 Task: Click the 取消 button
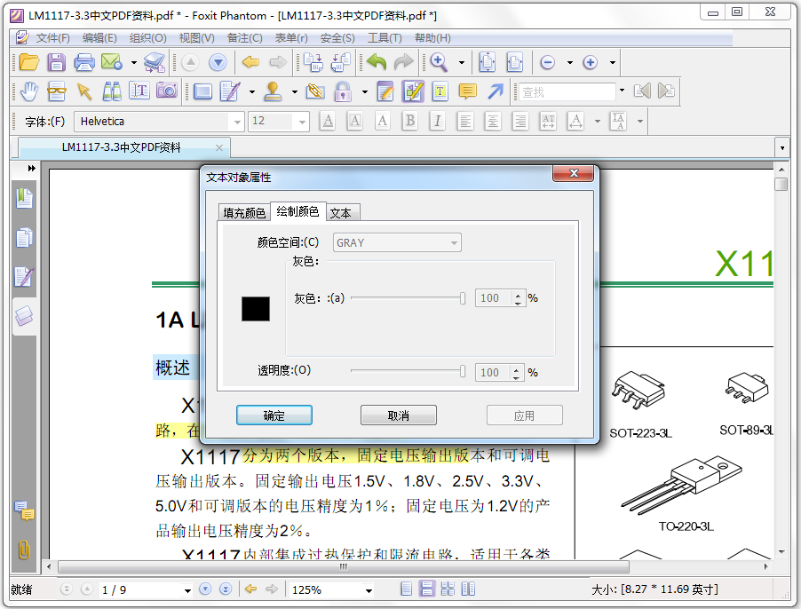(x=399, y=415)
